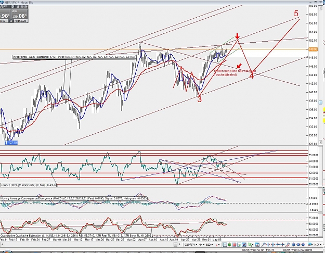Click the blue indicator chart toolbar icon
The width and height of the screenshot is (325, 253).
point(244,245)
